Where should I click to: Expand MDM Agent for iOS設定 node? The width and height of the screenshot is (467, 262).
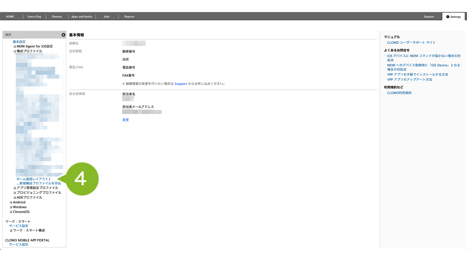tap(15, 46)
